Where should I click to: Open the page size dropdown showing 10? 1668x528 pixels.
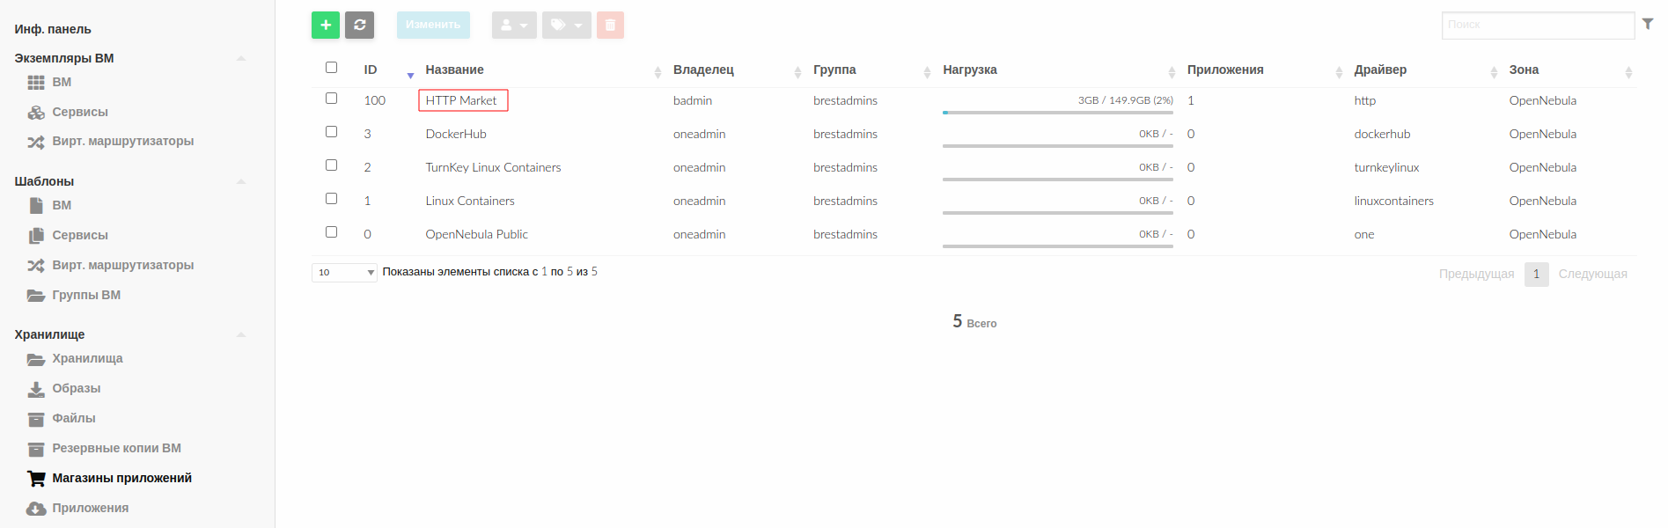344,273
